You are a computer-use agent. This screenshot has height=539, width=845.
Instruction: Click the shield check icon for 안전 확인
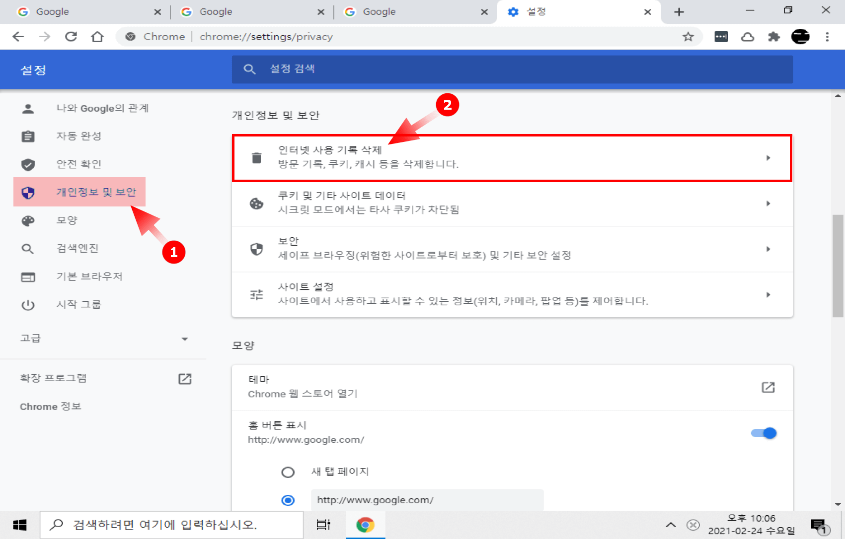pyautogui.click(x=28, y=164)
